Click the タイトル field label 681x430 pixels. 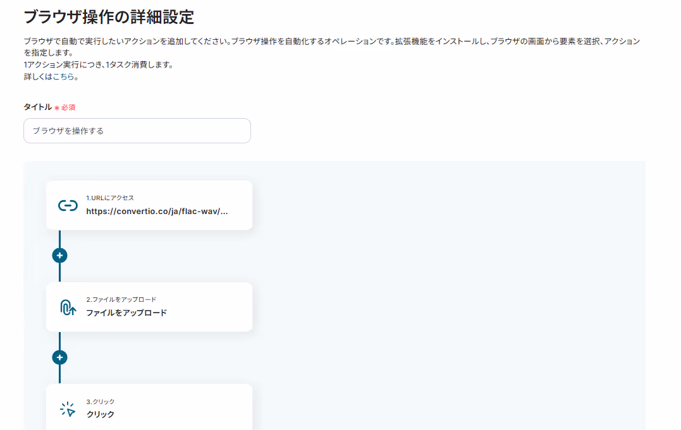pos(38,107)
